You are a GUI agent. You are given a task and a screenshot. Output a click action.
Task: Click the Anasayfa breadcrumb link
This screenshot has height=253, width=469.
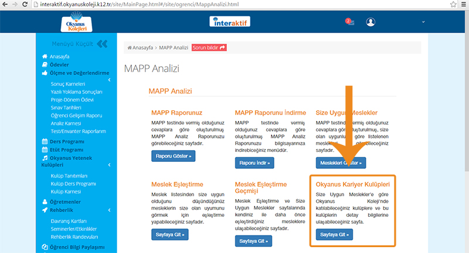pyautogui.click(x=140, y=48)
